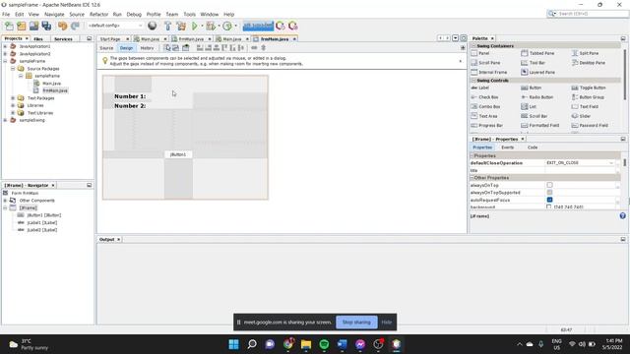Run project with green play icon
Screen dimensions: 630x354
(x=195, y=27)
